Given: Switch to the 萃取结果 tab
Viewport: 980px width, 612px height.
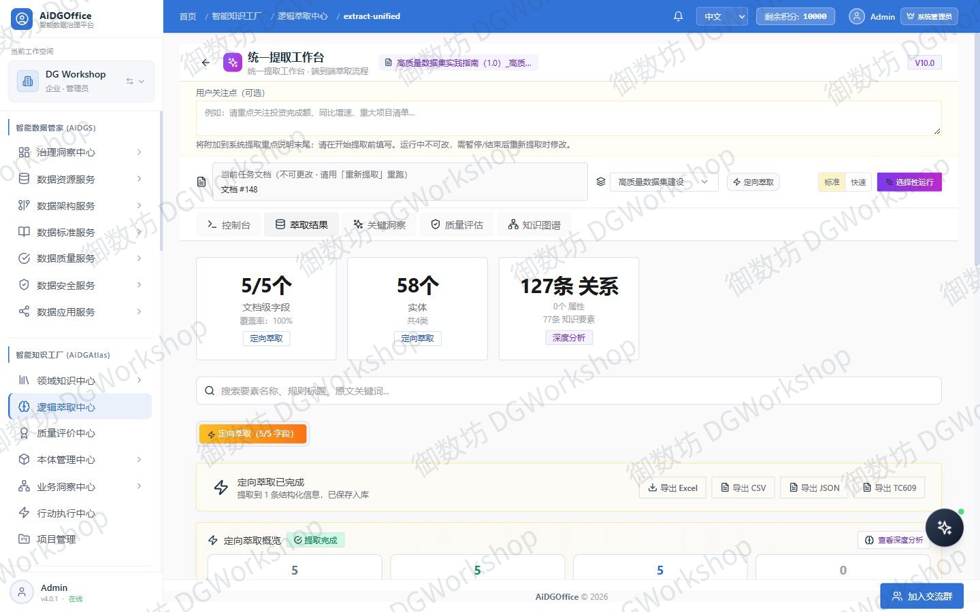Looking at the screenshot, I should tap(301, 225).
